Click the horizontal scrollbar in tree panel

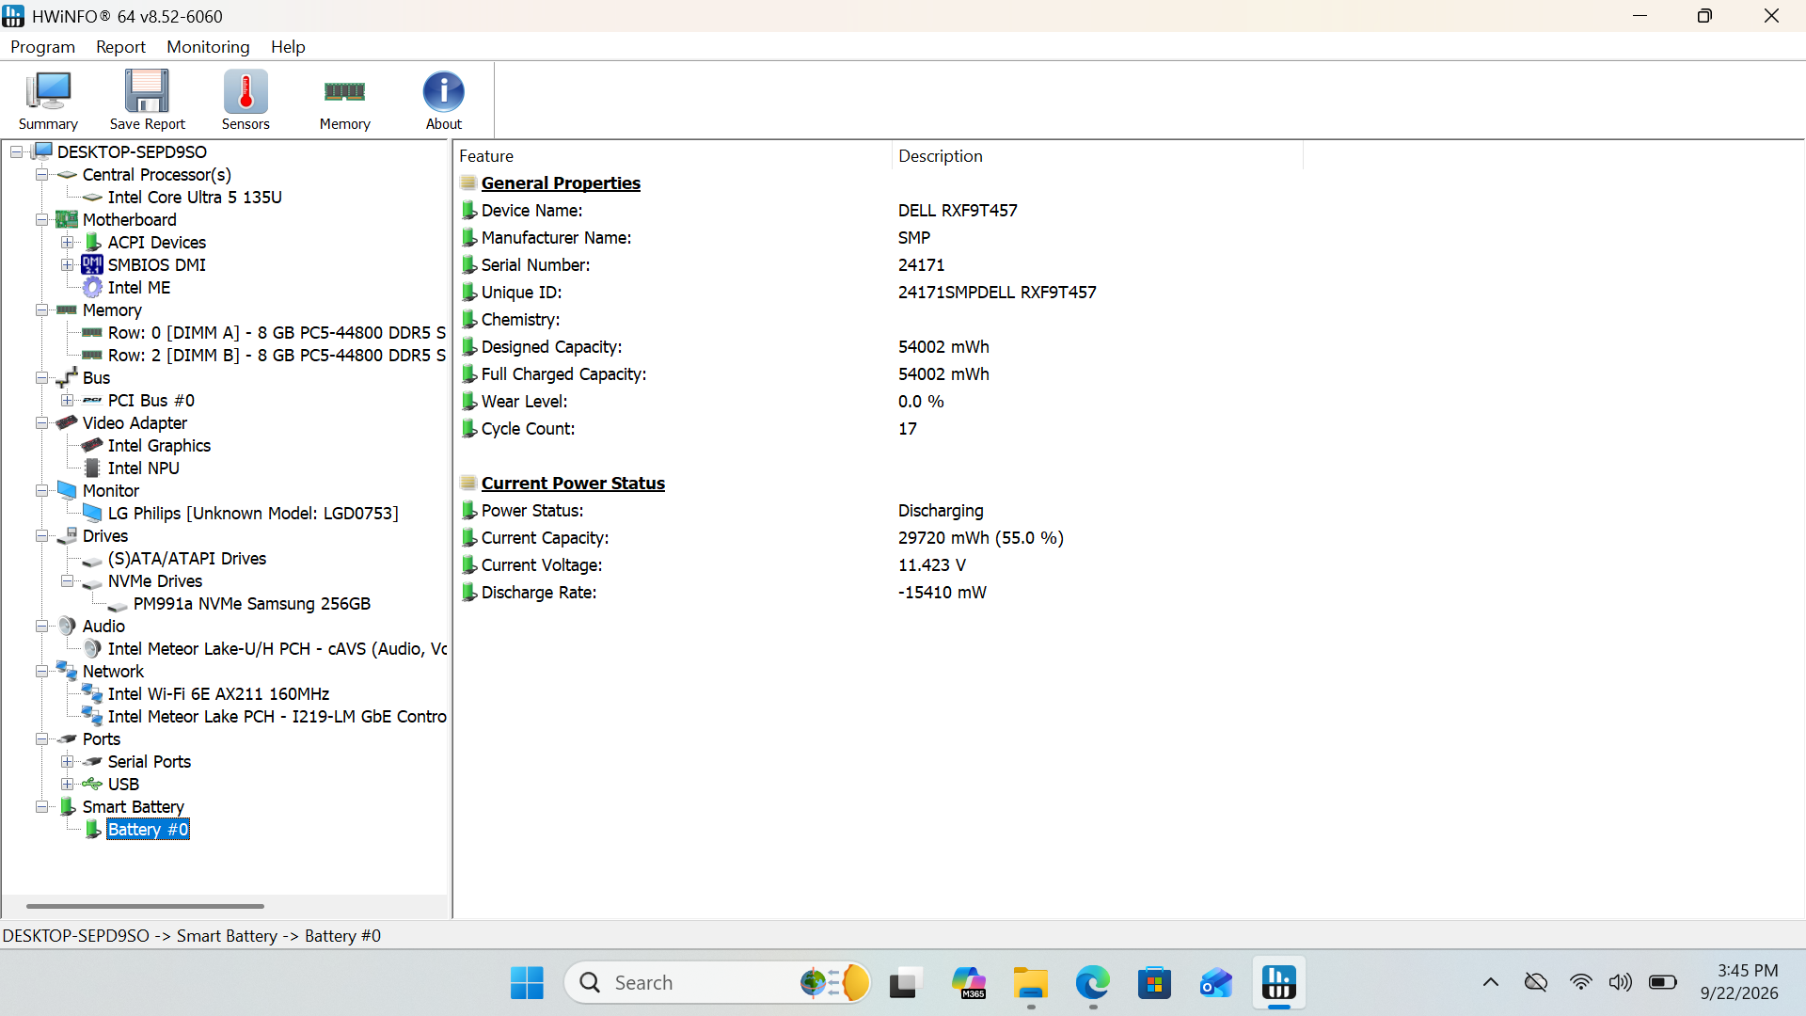145,906
